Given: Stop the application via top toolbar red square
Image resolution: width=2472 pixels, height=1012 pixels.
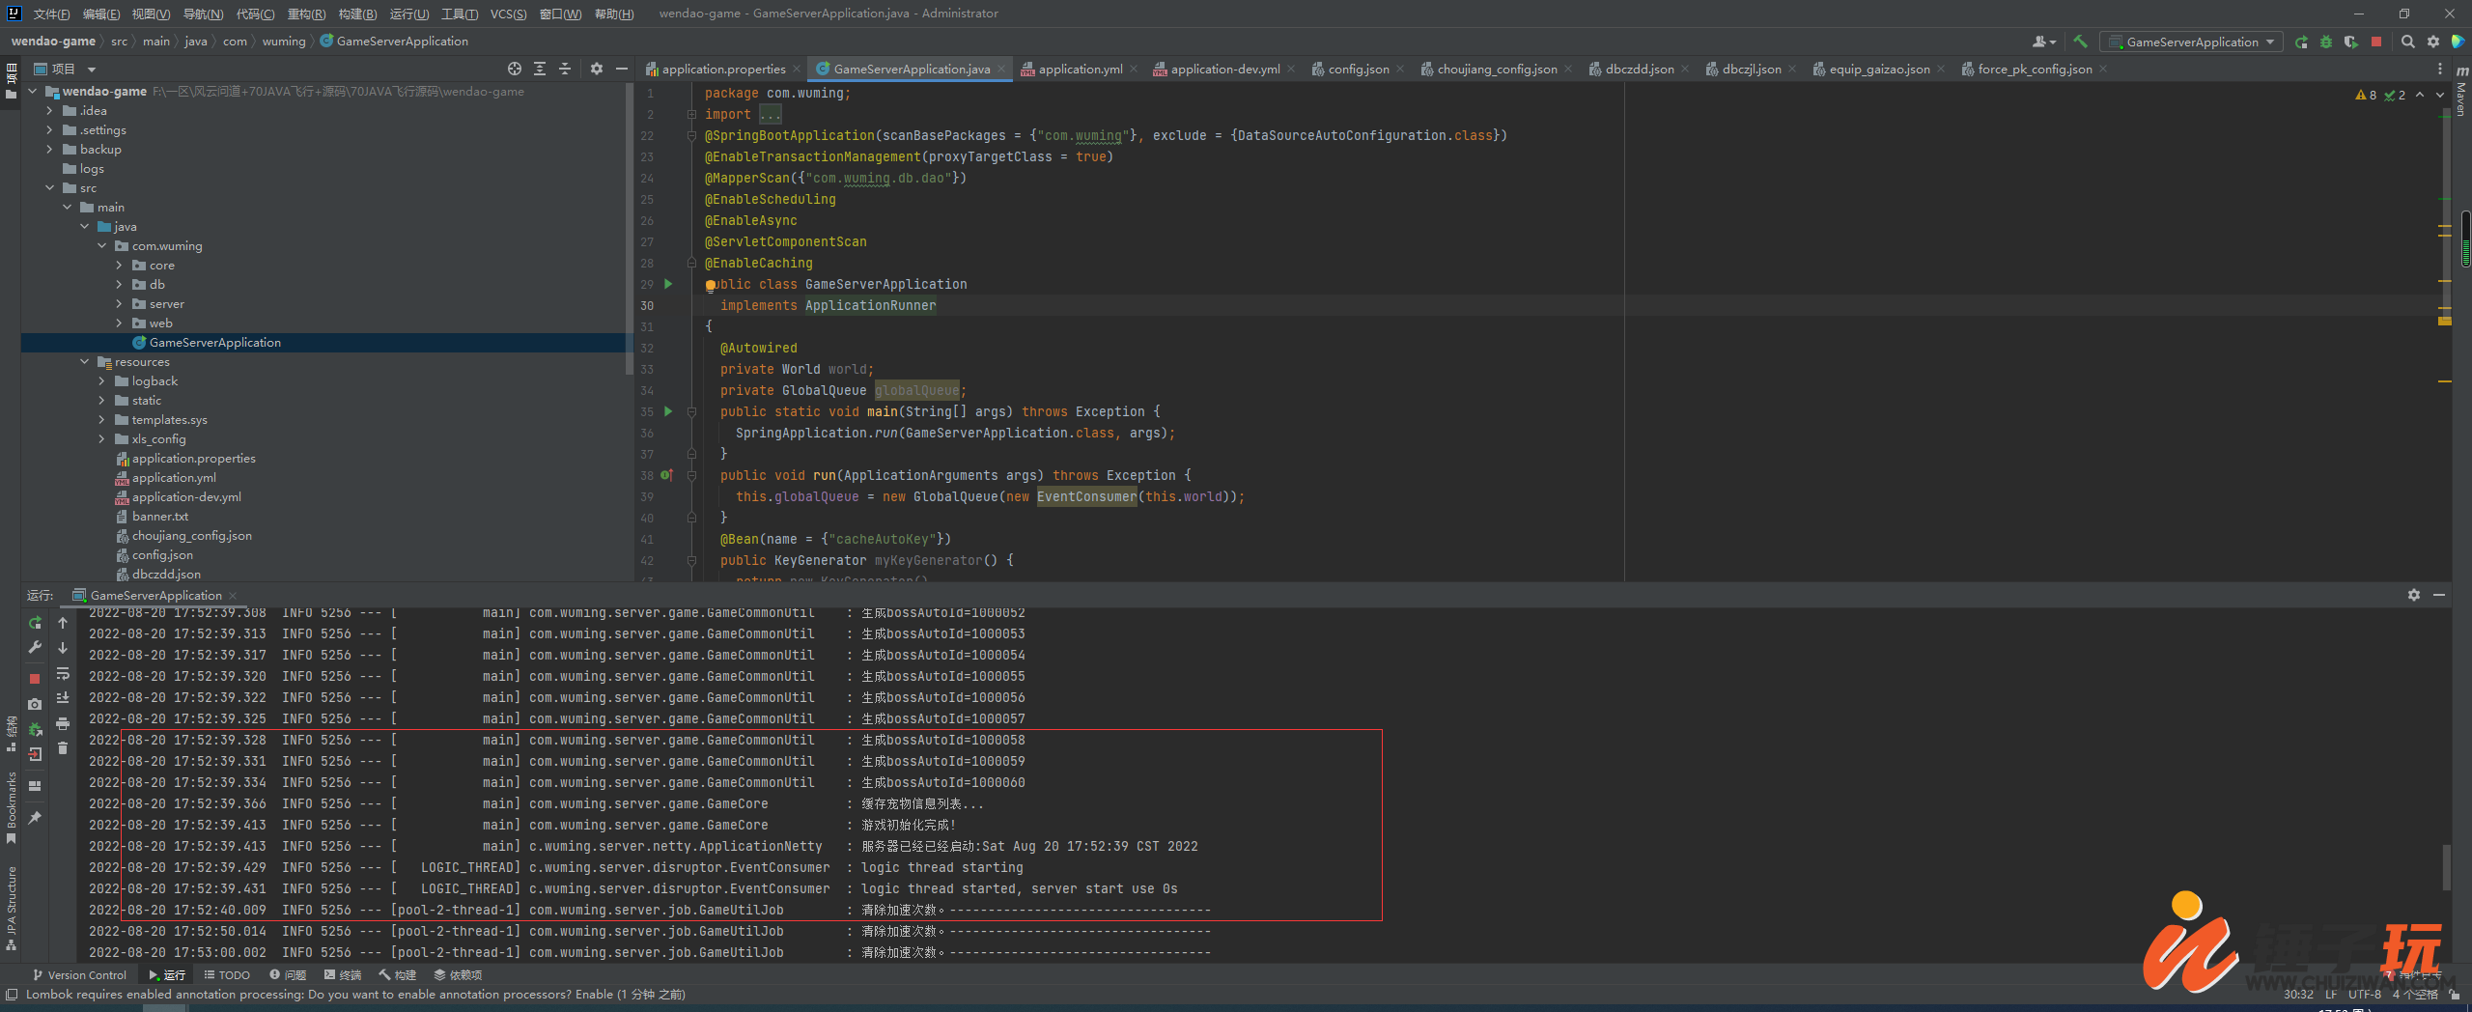Looking at the screenshot, I should click(x=2376, y=42).
